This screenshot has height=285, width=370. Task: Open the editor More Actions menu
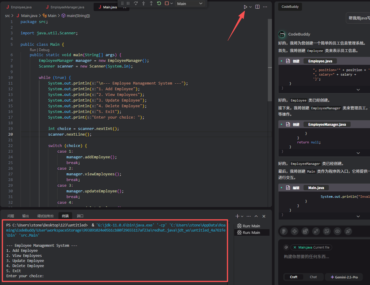click(265, 7)
